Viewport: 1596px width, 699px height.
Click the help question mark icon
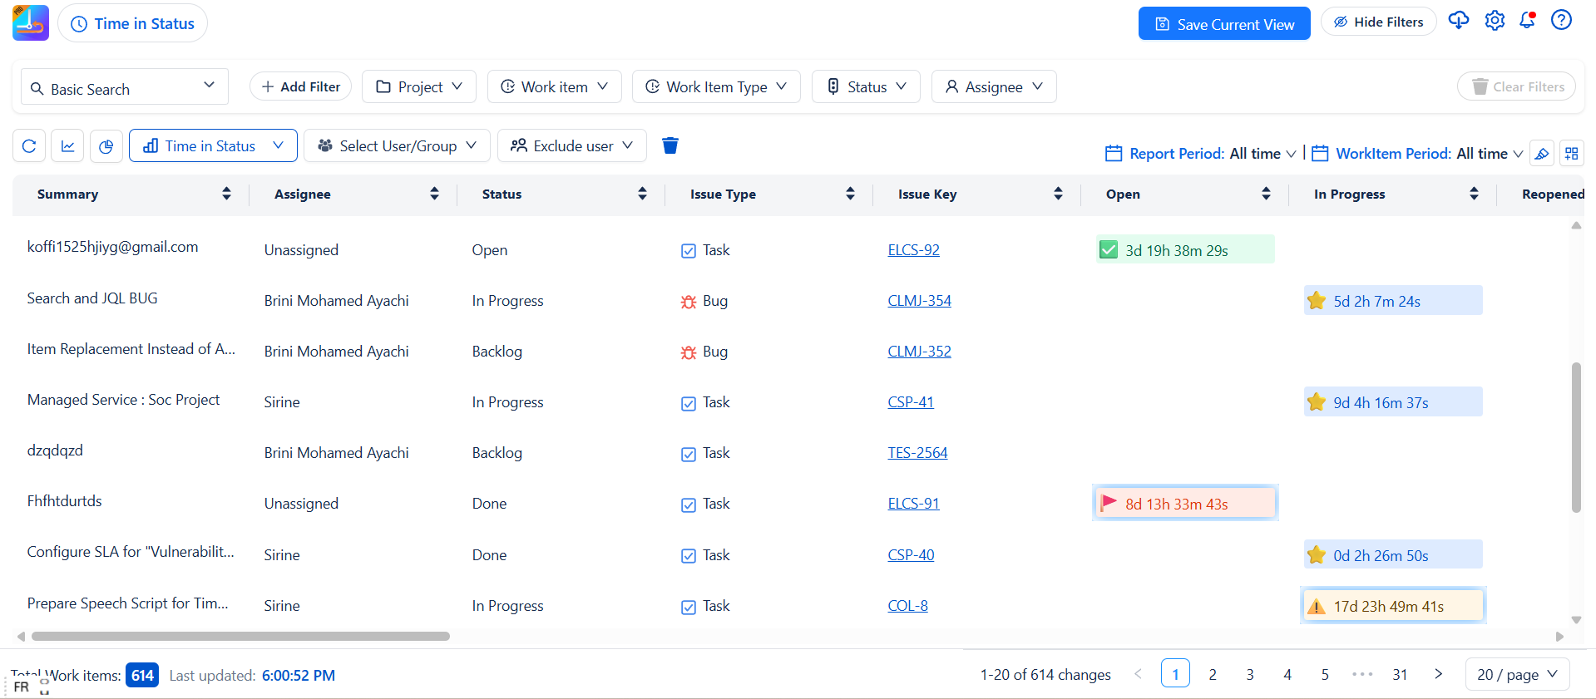[x=1561, y=21]
